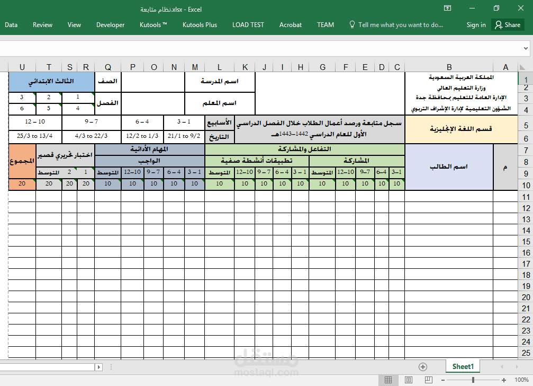The image size is (533, 386).
Task: Open the Kutools Plus ribbon tab
Action: 200,25
